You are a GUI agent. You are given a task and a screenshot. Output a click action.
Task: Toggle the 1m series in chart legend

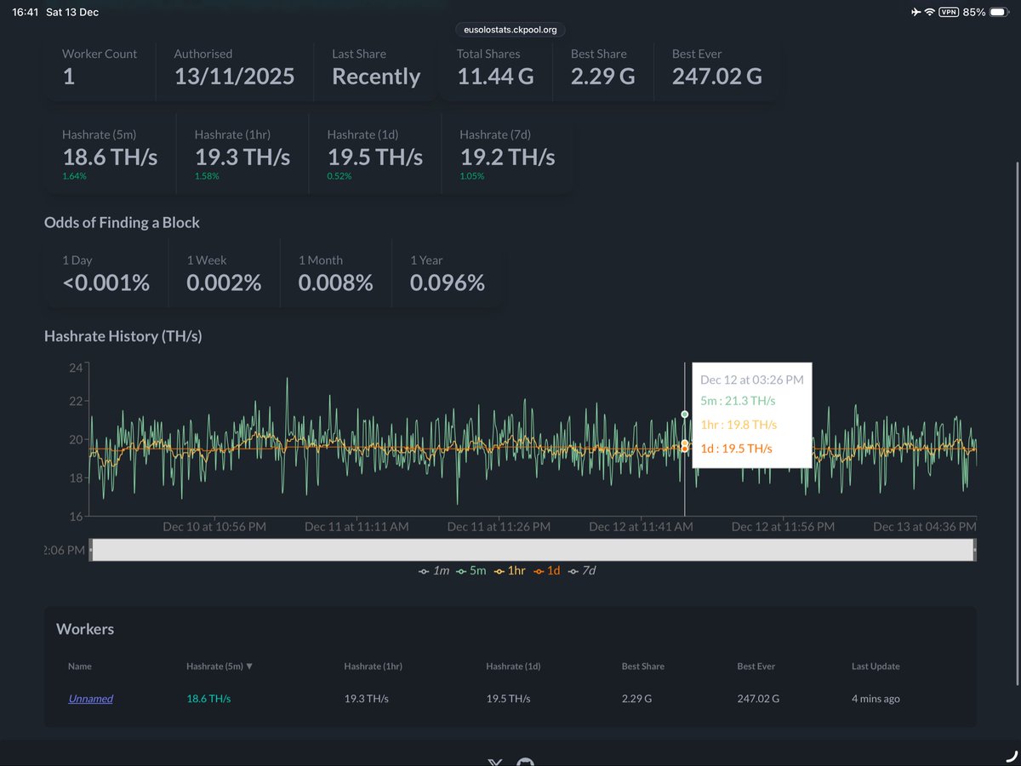coord(434,570)
